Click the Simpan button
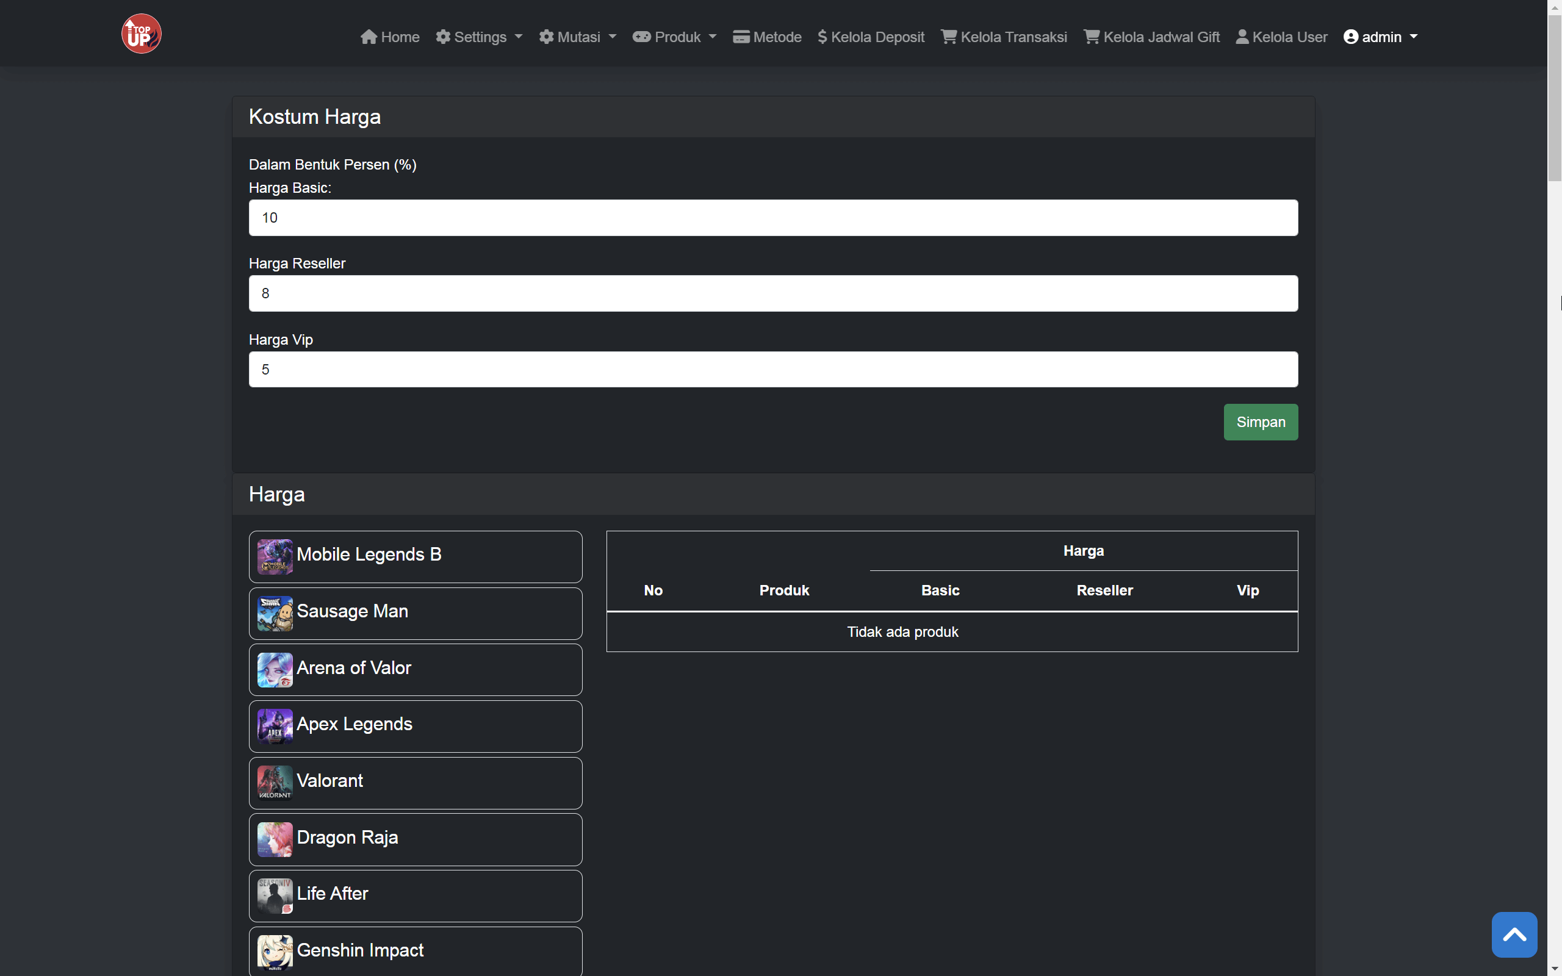Image resolution: width=1562 pixels, height=976 pixels. point(1260,422)
